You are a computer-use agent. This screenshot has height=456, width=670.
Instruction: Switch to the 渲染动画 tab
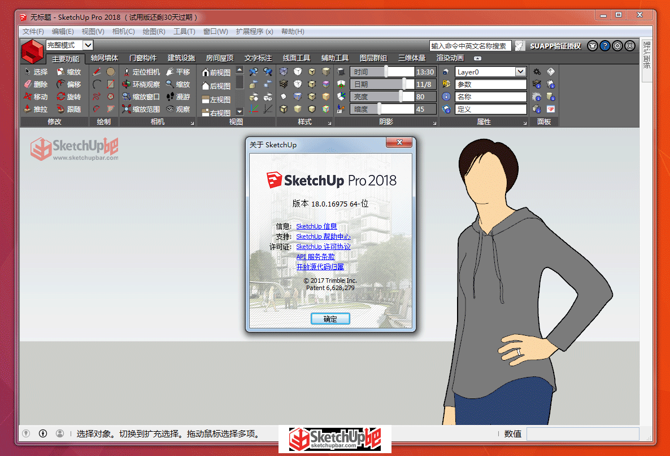[450, 58]
